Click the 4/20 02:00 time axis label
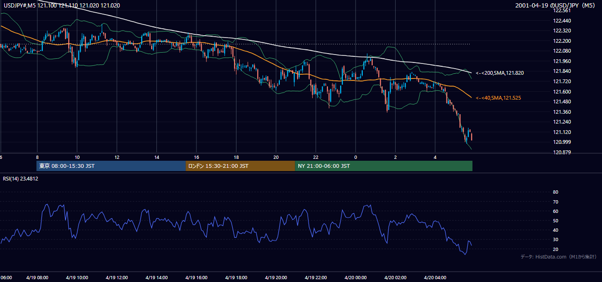This screenshot has height=282, width=602. 395,278
